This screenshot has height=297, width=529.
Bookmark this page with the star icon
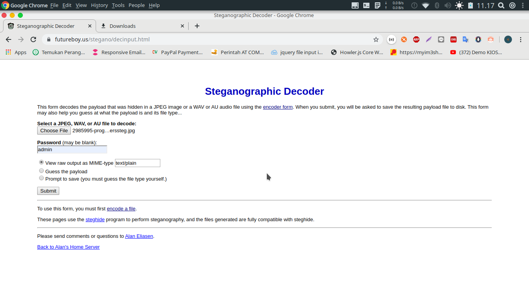[x=376, y=39]
